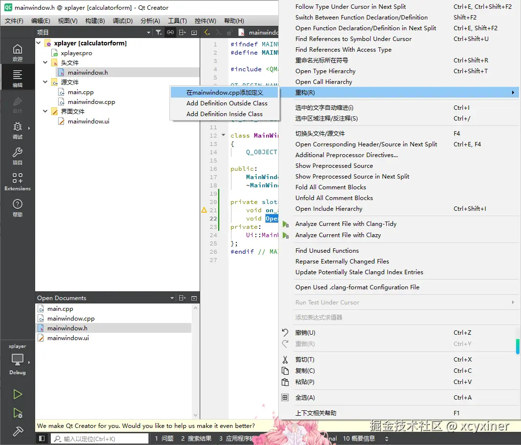Open mainwindow.cpp in project tree
This screenshot has width=521, height=445.
[91, 101]
